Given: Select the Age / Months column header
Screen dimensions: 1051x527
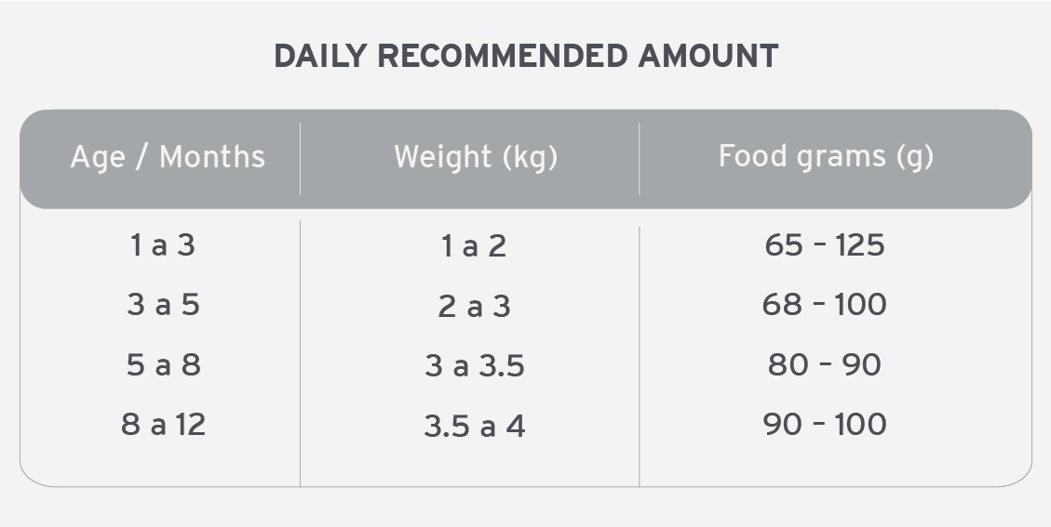Looking at the screenshot, I should pos(168,157).
